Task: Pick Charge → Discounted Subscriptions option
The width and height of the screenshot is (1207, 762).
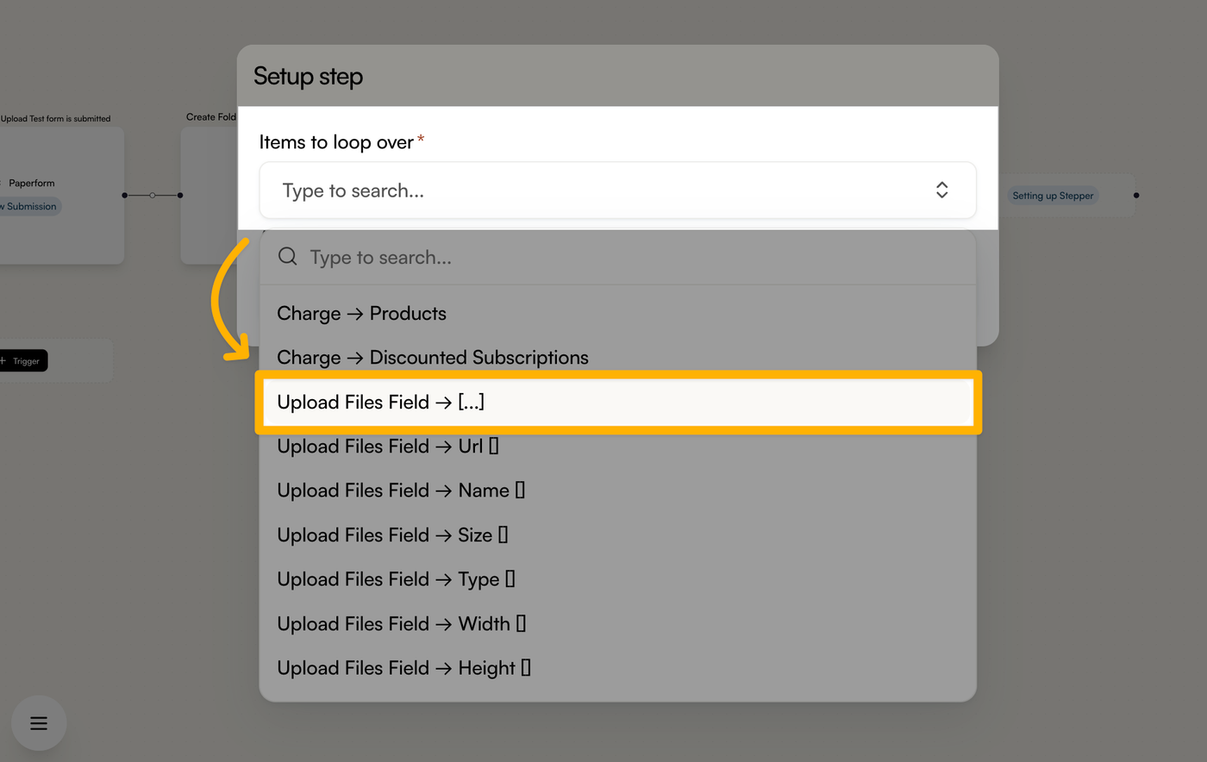Action: click(617, 358)
